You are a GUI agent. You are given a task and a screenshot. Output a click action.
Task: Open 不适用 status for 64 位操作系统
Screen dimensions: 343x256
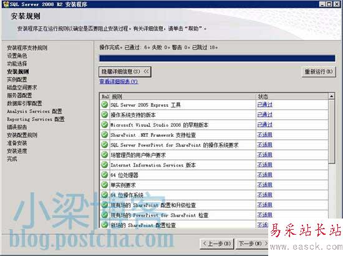point(265,195)
